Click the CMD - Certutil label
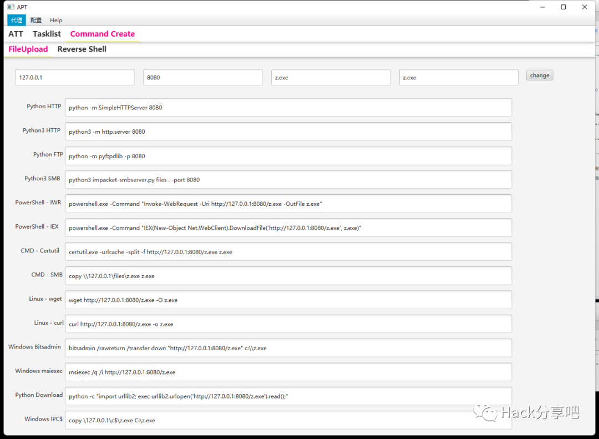 click(40, 251)
